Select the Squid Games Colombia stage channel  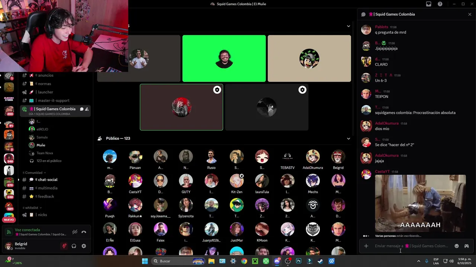(55, 111)
